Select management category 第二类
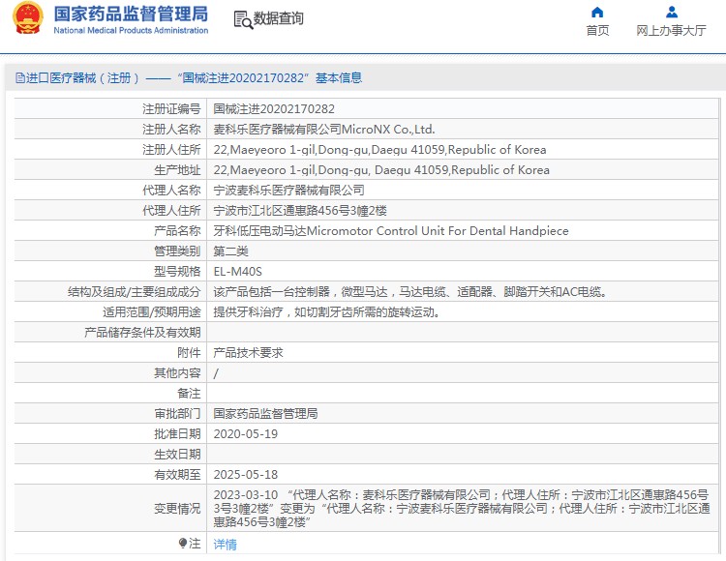The width and height of the screenshot is (726, 561). [x=230, y=251]
